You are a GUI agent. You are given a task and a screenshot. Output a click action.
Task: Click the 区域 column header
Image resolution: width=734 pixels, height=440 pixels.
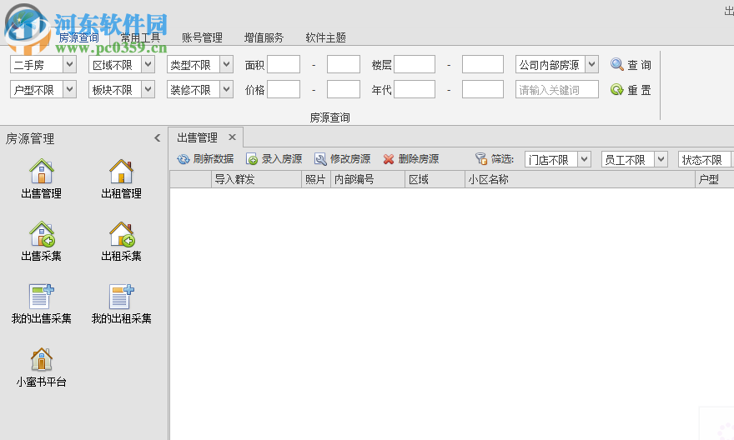[x=435, y=179]
